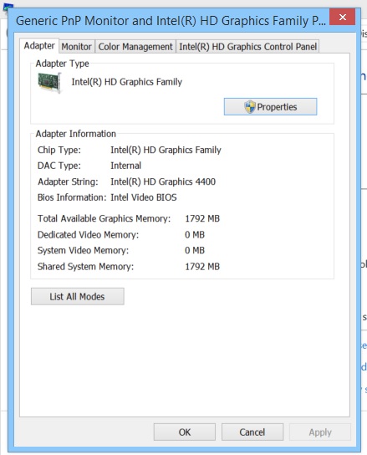This screenshot has height=455, width=367.
Task: Click the 'Adapter Information' group heading
Action: click(76, 134)
